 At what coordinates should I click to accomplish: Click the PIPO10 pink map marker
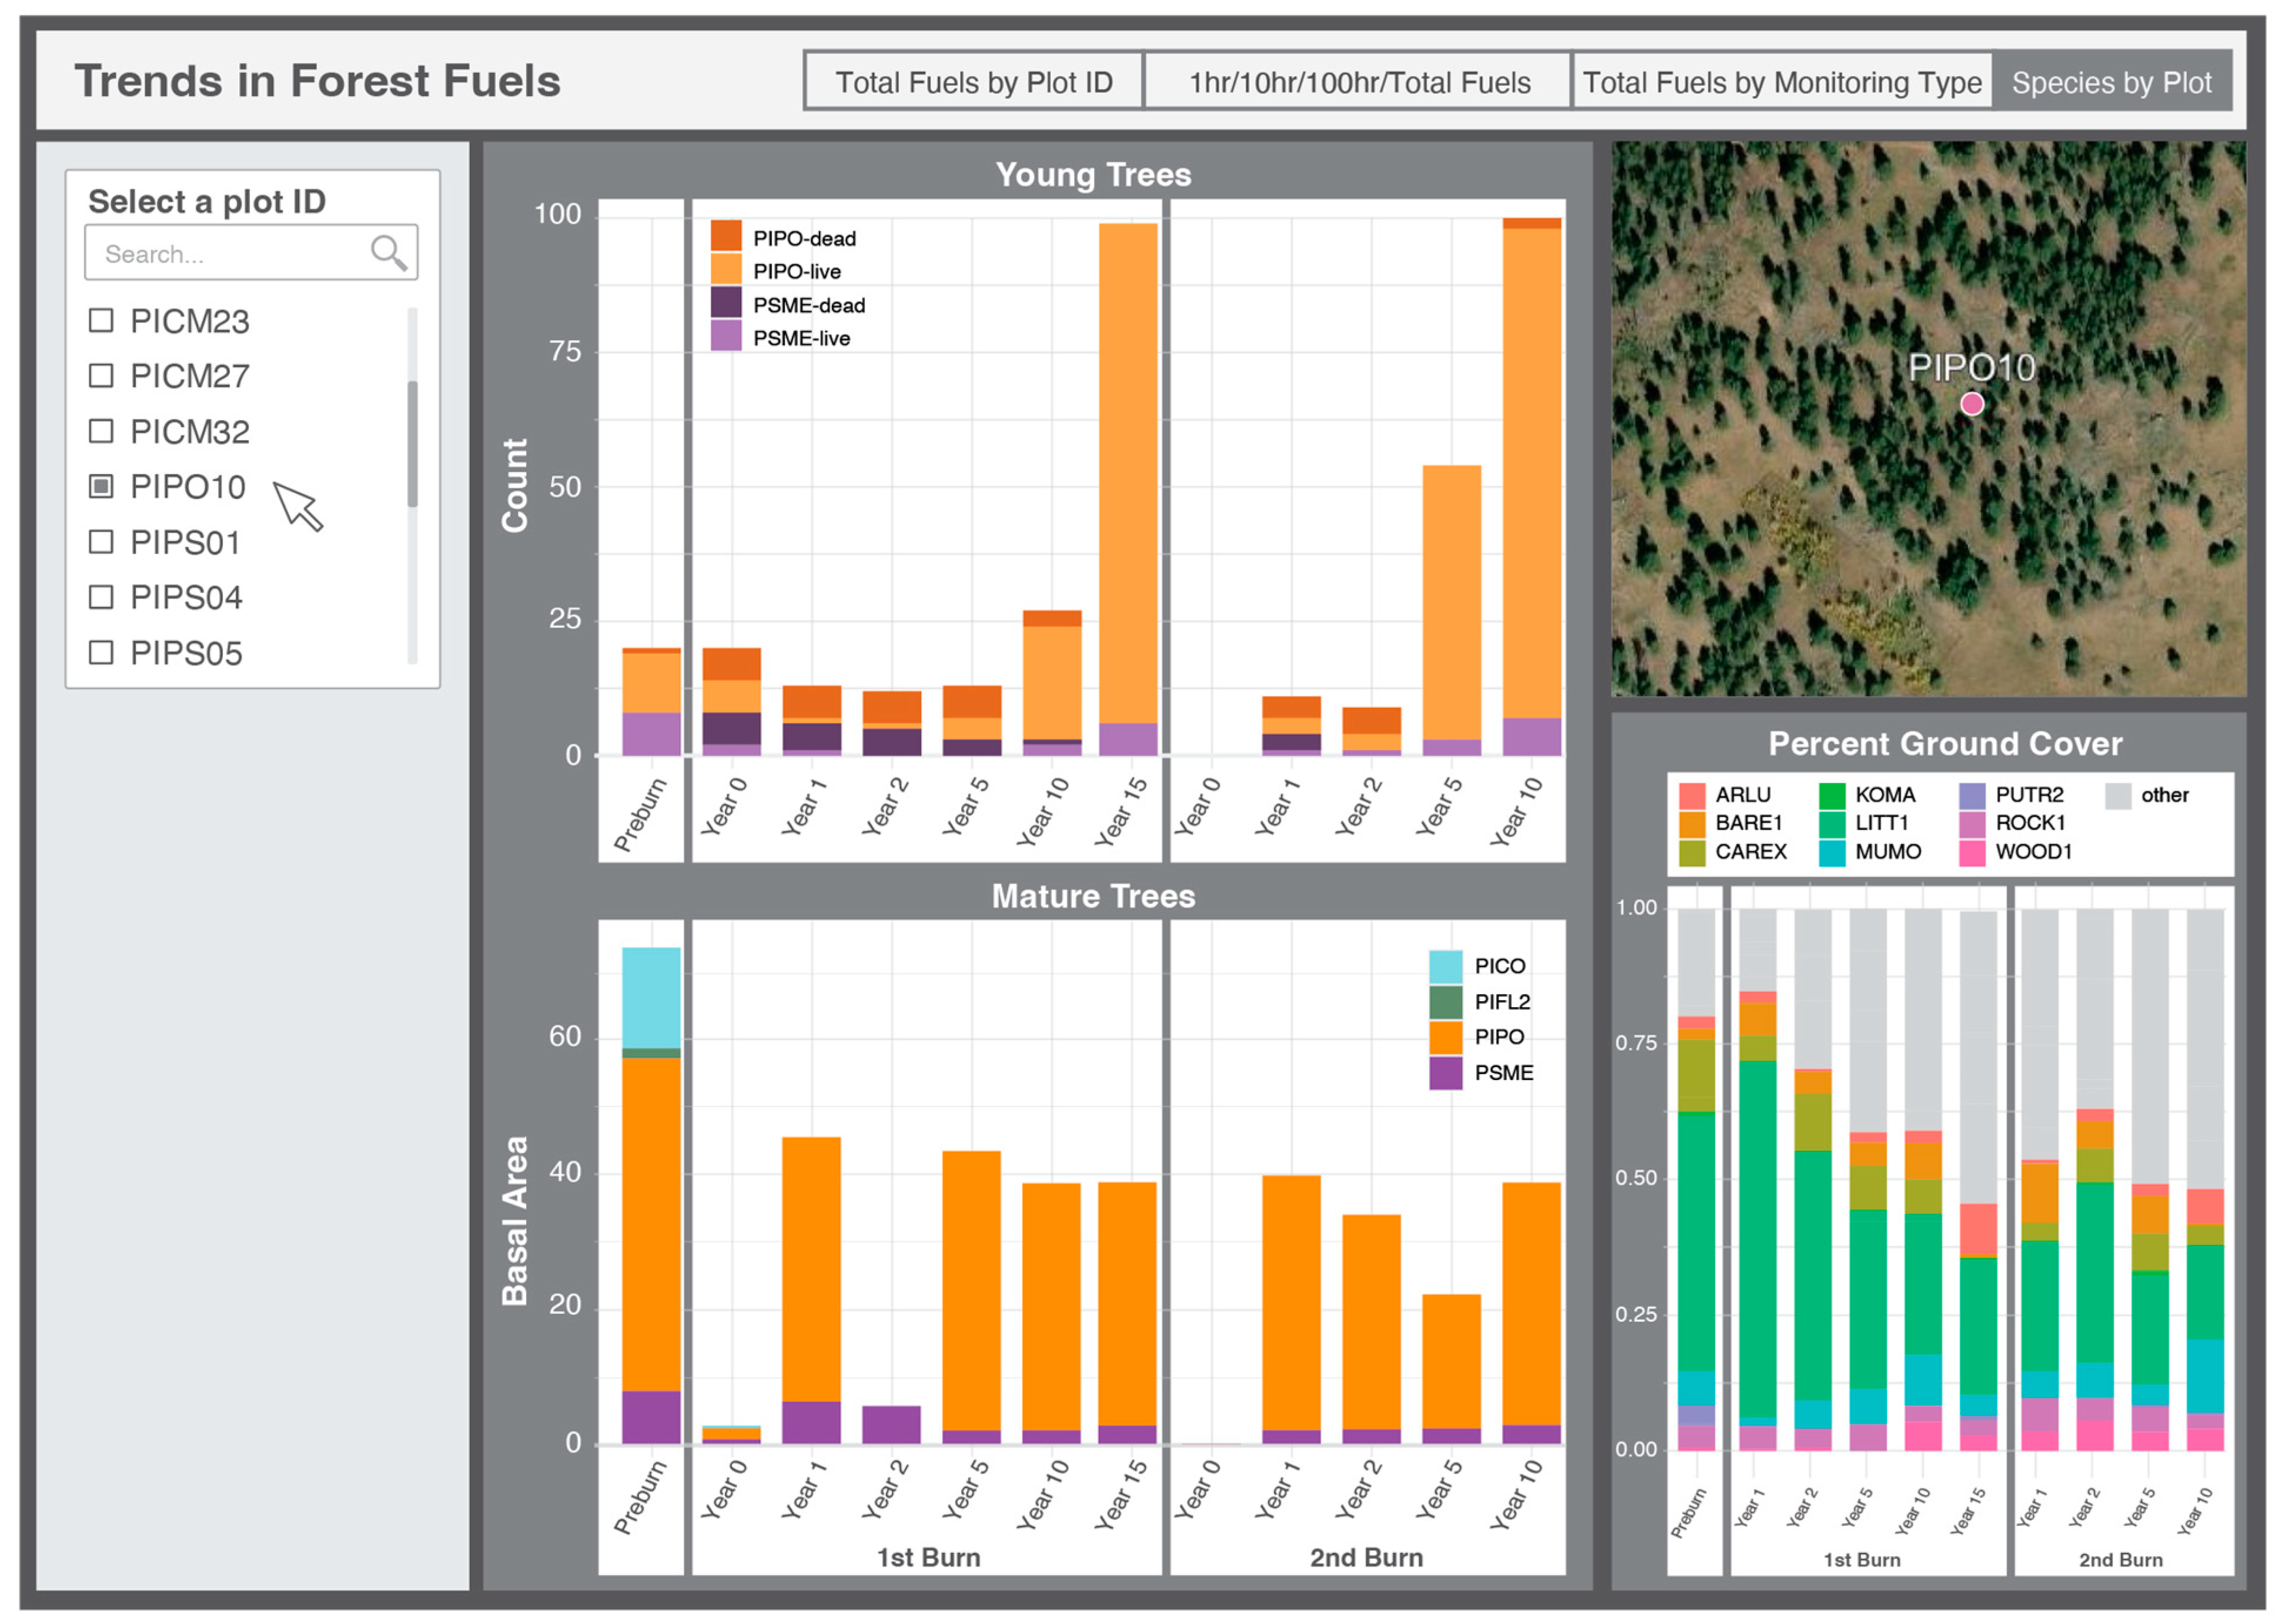(1971, 403)
